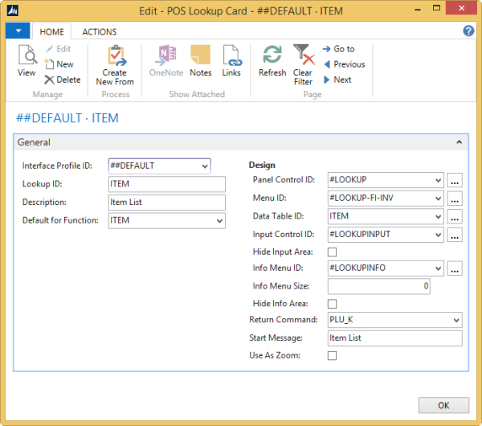Click the View icon in ribbon
Image resolution: width=482 pixels, height=426 pixels.
click(27, 57)
